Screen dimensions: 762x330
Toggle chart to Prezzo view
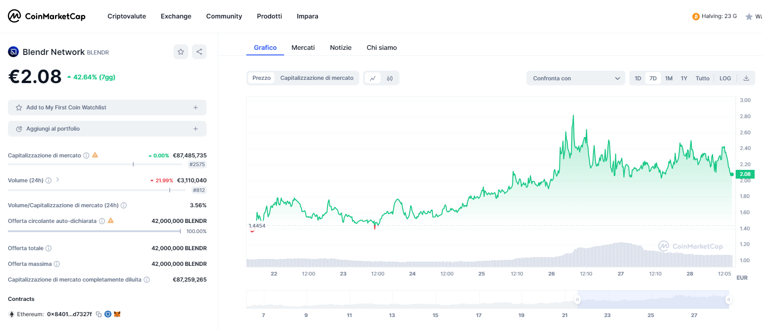(262, 78)
